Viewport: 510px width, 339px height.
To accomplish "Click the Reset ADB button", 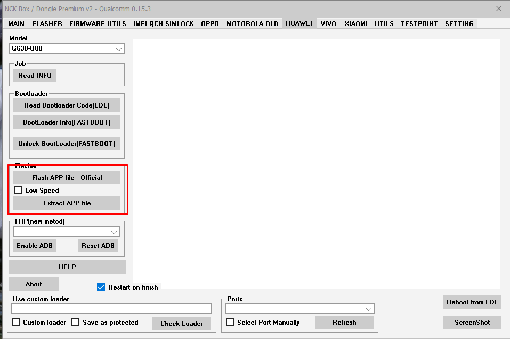I will tap(98, 246).
